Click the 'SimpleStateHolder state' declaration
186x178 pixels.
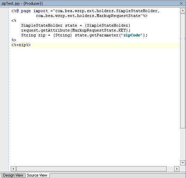[x=49, y=25]
